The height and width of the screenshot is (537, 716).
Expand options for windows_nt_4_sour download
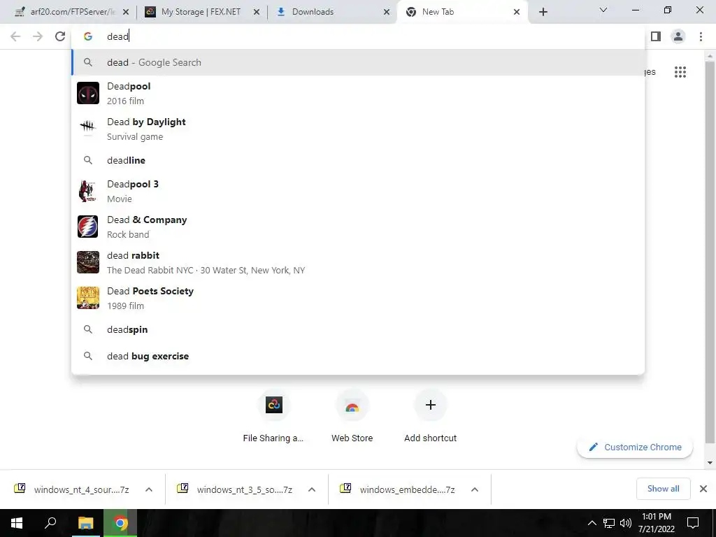(149, 489)
